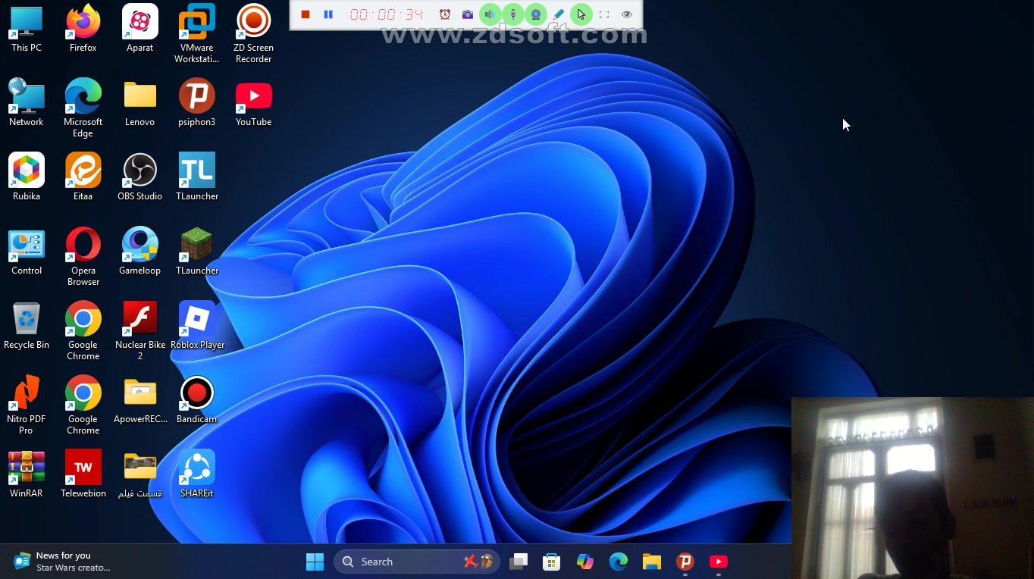The height and width of the screenshot is (579, 1034).
Task: Pause the ZD Soft recording
Action: pos(328,14)
